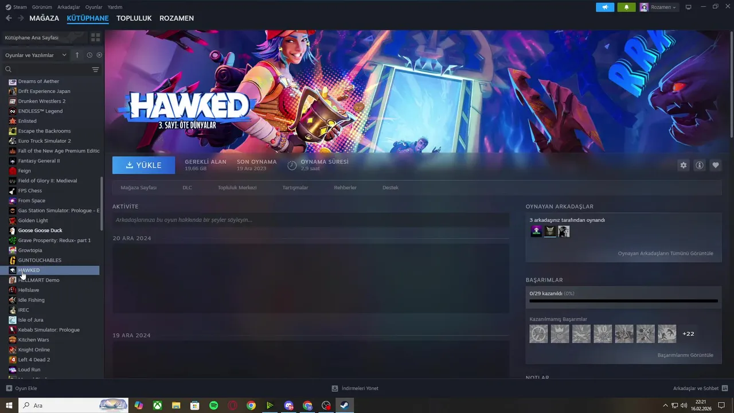Image resolution: width=734 pixels, height=413 pixels.
Task: Open advanced library filter options icon
Action: click(x=95, y=69)
